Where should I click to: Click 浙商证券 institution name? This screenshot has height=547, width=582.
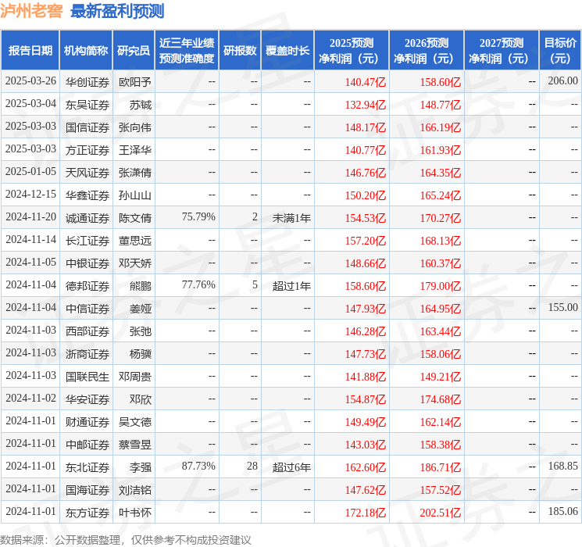click(x=87, y=353)
